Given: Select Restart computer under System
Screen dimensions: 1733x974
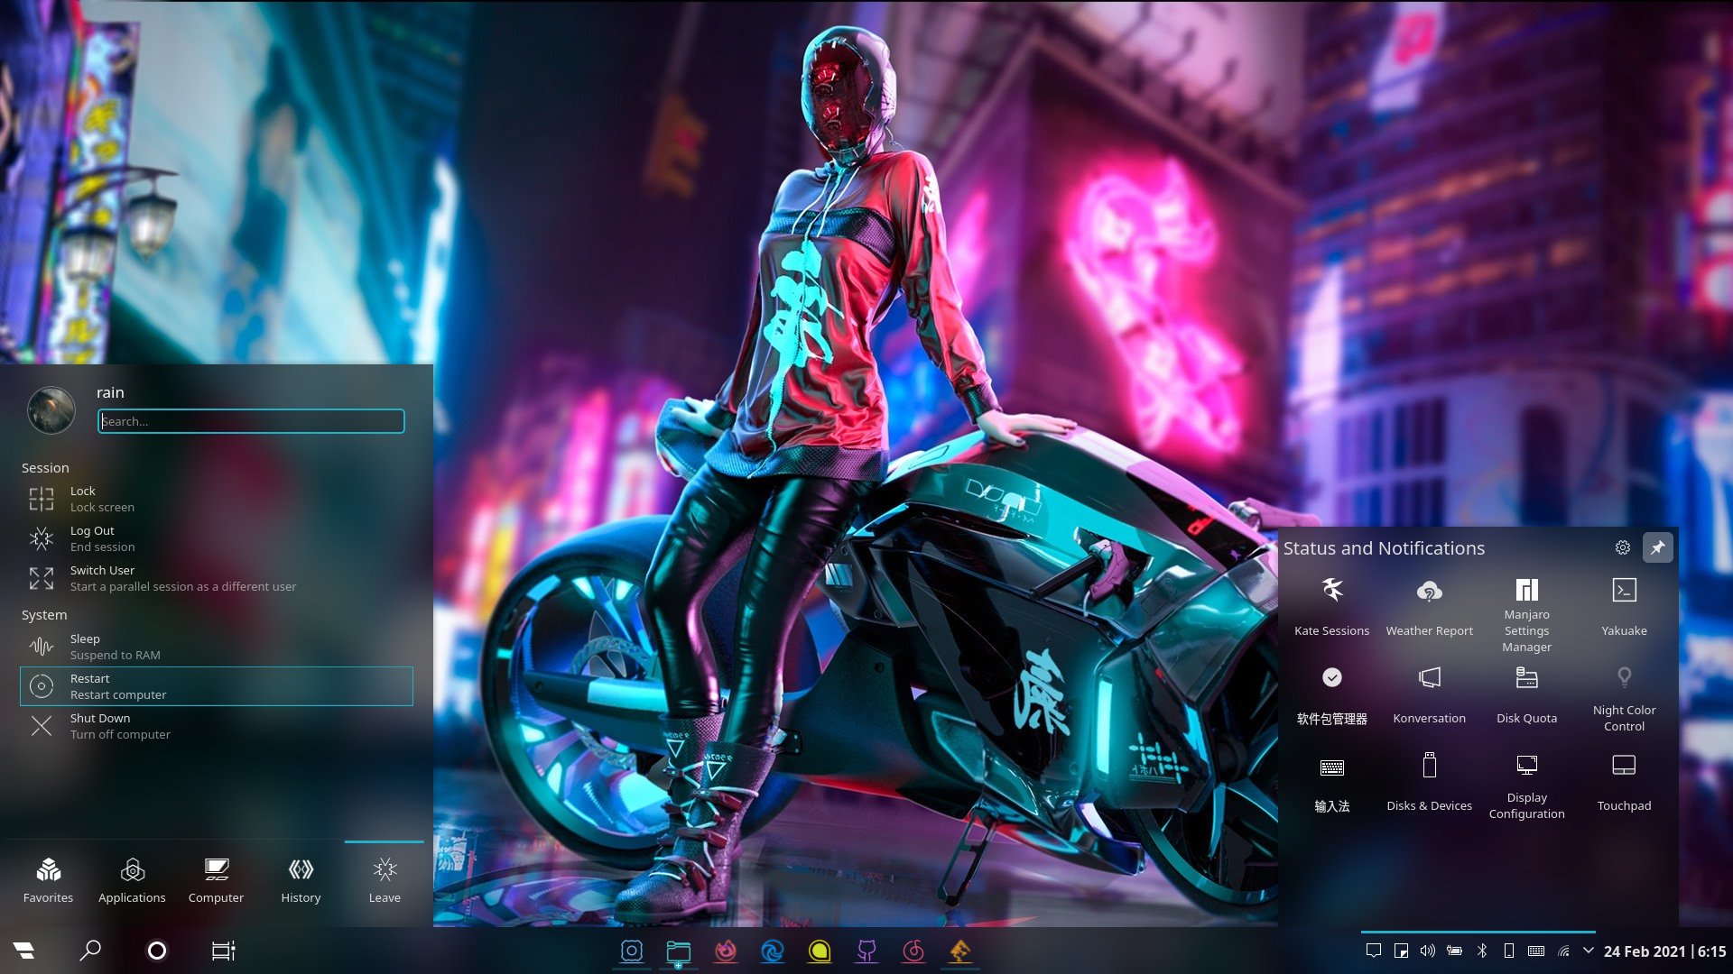Looking at the screenshot, I should tap(217, 686).
